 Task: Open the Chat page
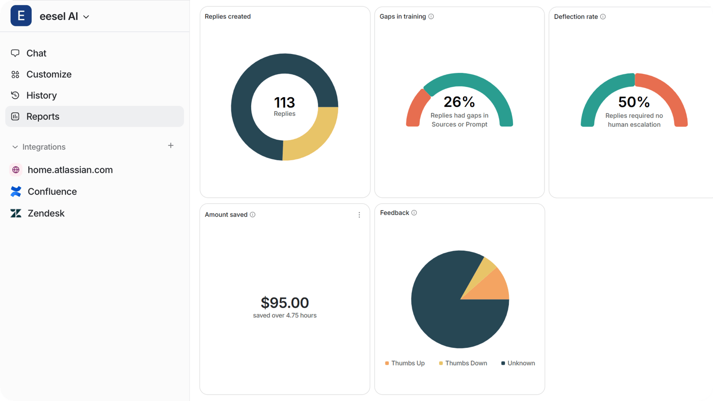point(36,53)
